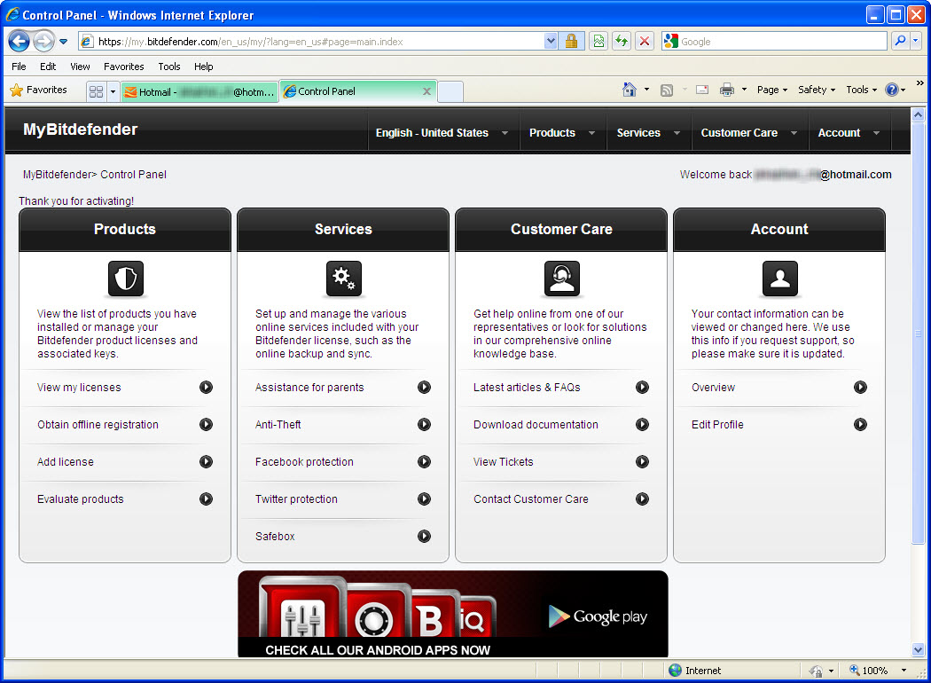Click the arrow next to Safebox
Image resolution: width=931 pixels, height=683 pixels.
point(424,536)
